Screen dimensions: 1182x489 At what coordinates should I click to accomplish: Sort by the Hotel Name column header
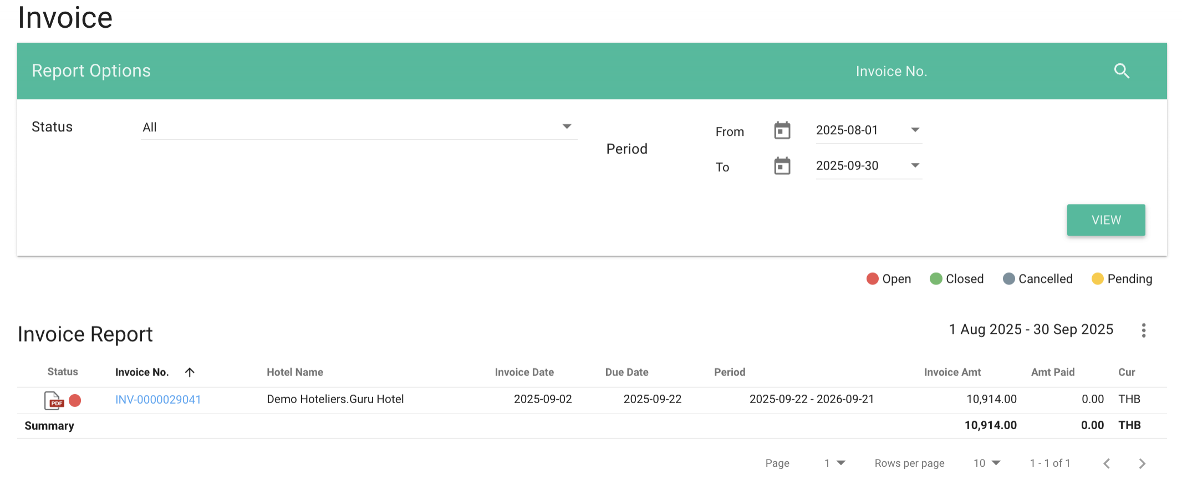click(294, 373)
